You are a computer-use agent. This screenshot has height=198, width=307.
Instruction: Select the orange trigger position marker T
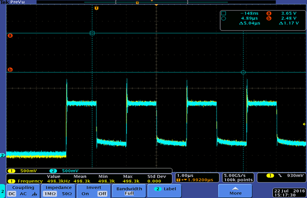coord(97,8)
